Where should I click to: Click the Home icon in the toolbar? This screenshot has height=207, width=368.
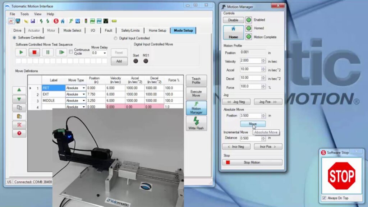63,21
